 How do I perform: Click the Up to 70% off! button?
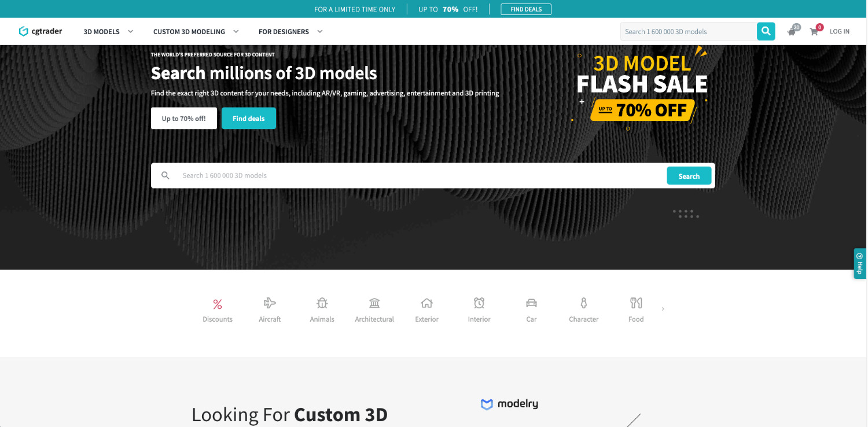(183, 119)
